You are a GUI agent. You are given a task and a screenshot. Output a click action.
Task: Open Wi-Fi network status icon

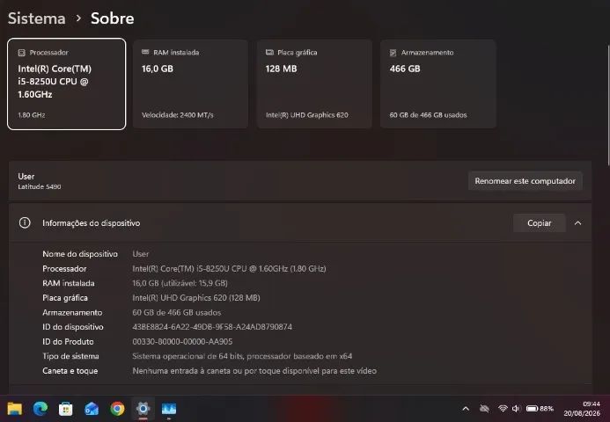503,409
